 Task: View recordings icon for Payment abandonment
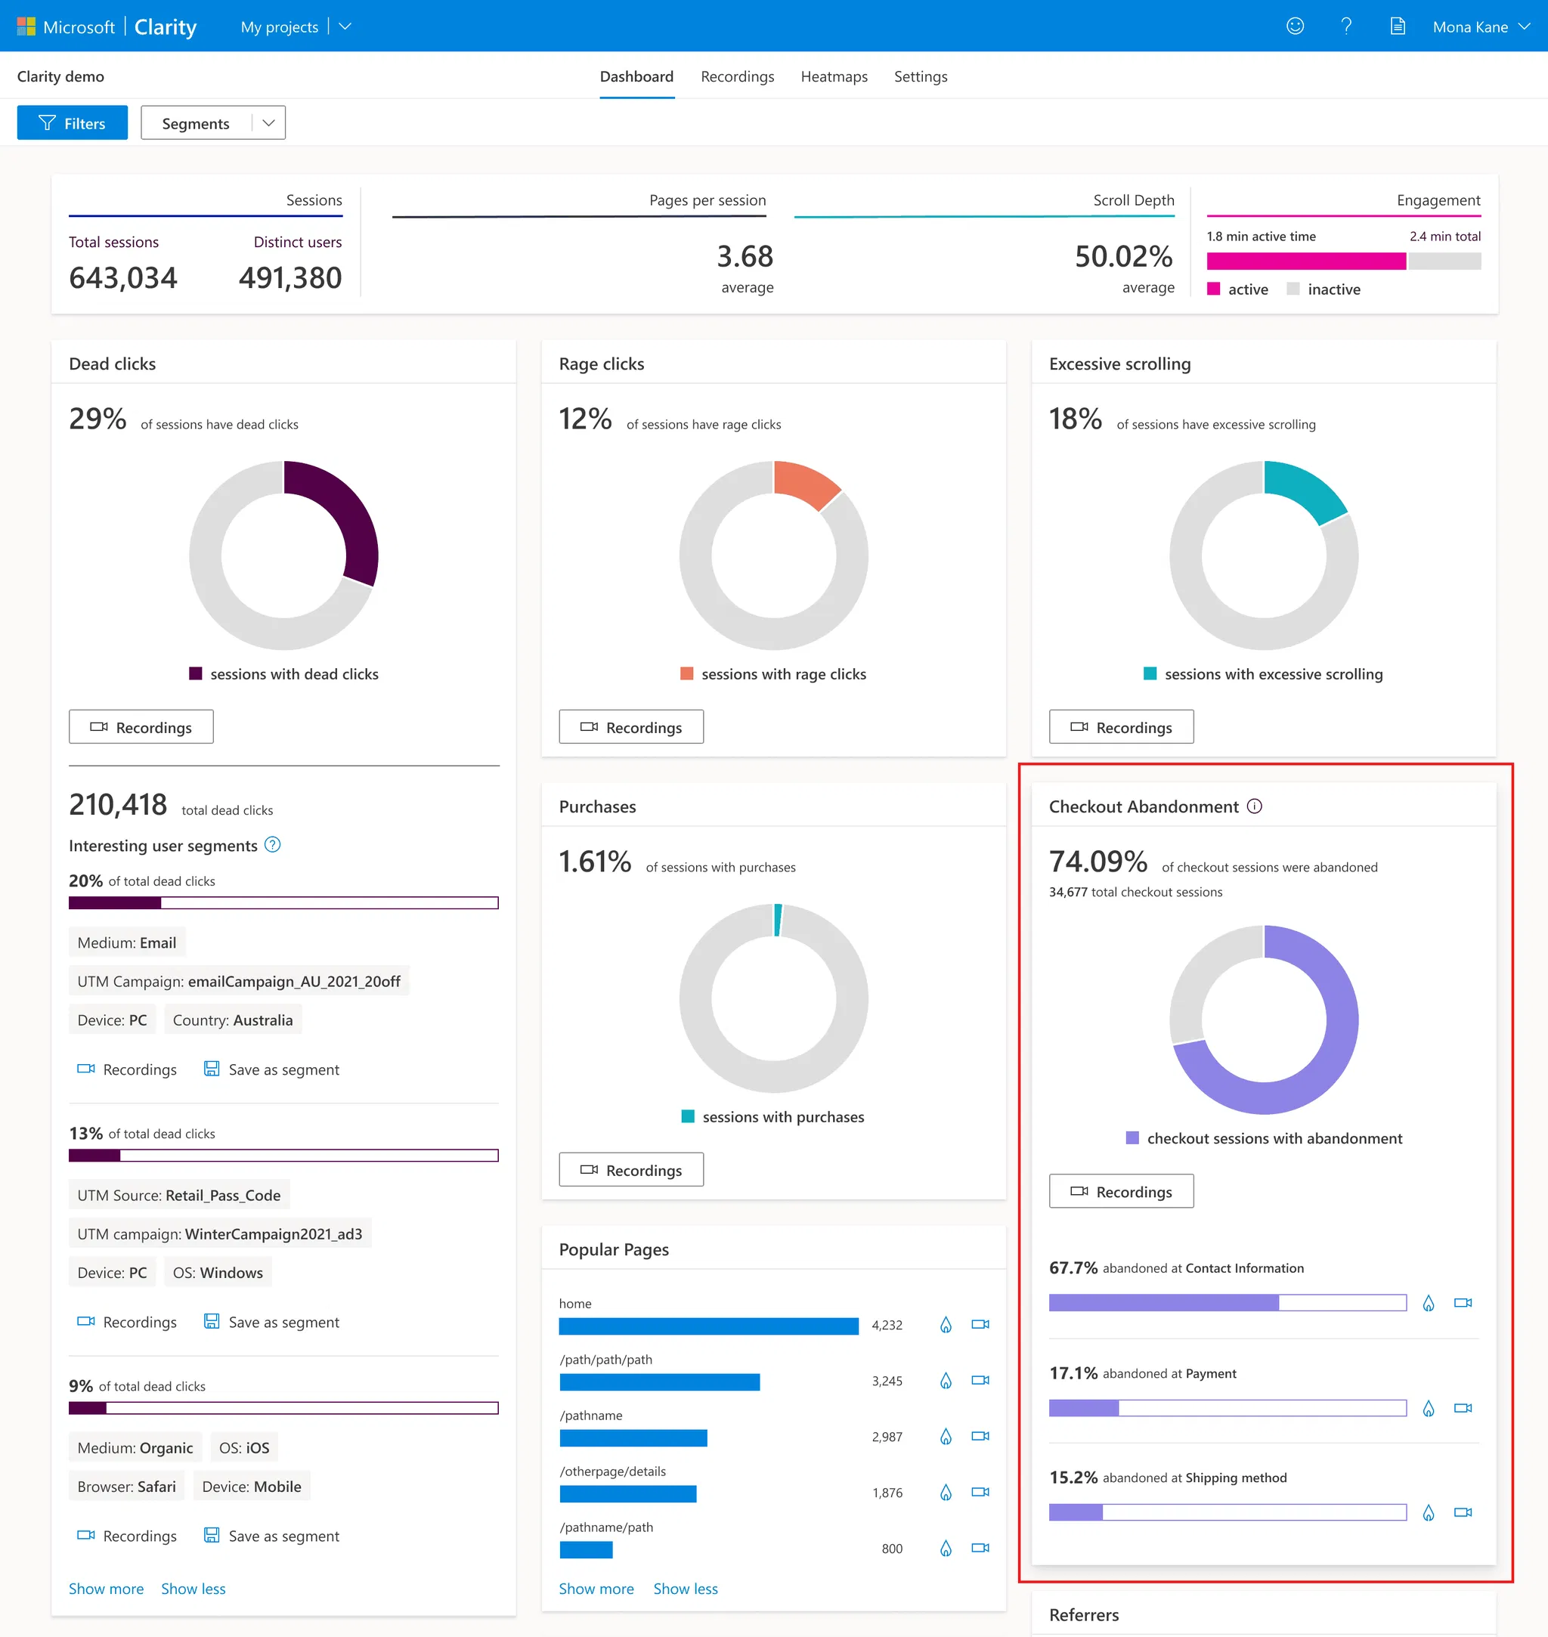1462,1409
